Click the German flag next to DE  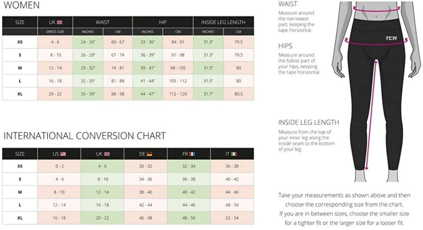(150, 154)
